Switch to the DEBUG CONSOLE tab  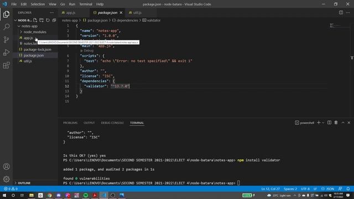point(112,123)
